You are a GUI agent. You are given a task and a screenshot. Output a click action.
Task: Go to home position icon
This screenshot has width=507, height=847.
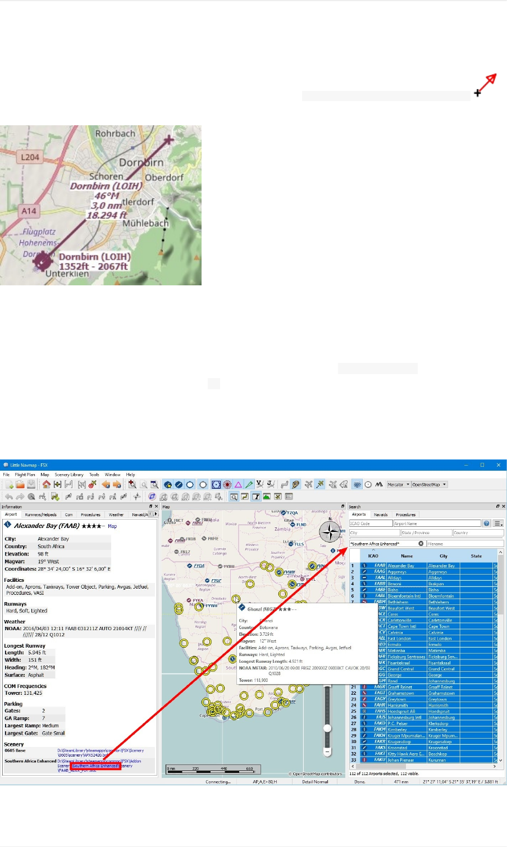[46, 484]
